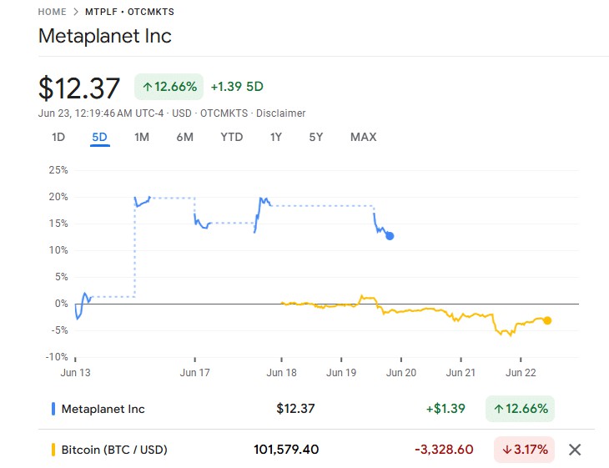Screen dimensions: 609x468
Task: Click the Metaplanet Inc page title
Action: click(105, 36)
